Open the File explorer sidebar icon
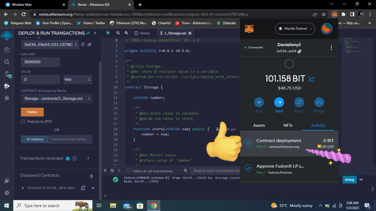 (x=7, y=50)
